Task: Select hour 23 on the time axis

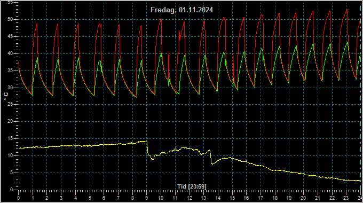Action: tap(346, 198)
